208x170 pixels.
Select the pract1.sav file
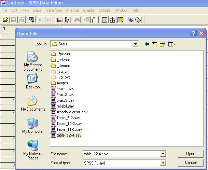tap(63, 89)
